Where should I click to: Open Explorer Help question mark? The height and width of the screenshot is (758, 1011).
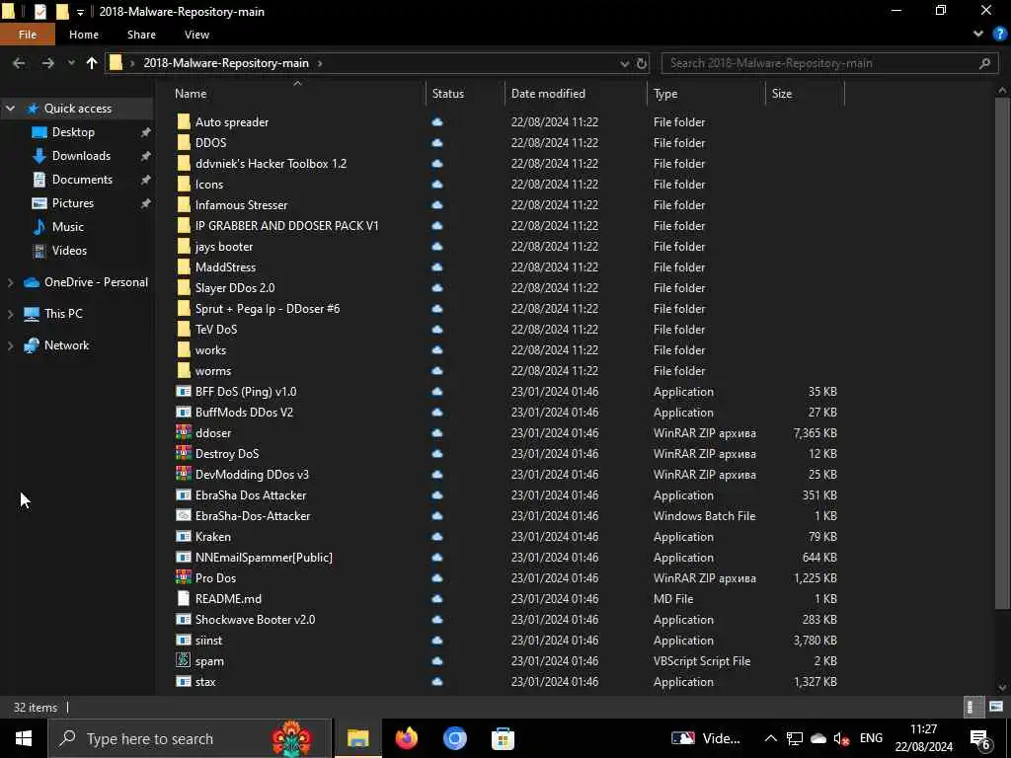click(999, 35)
